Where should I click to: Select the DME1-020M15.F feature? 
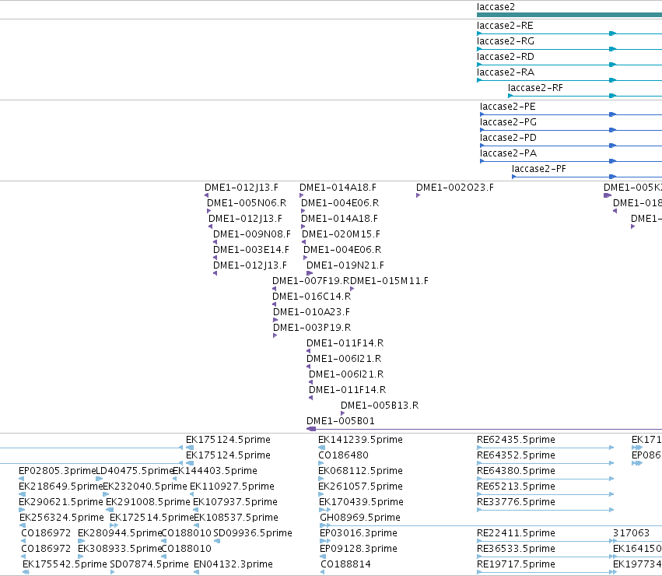coord(341,234)
